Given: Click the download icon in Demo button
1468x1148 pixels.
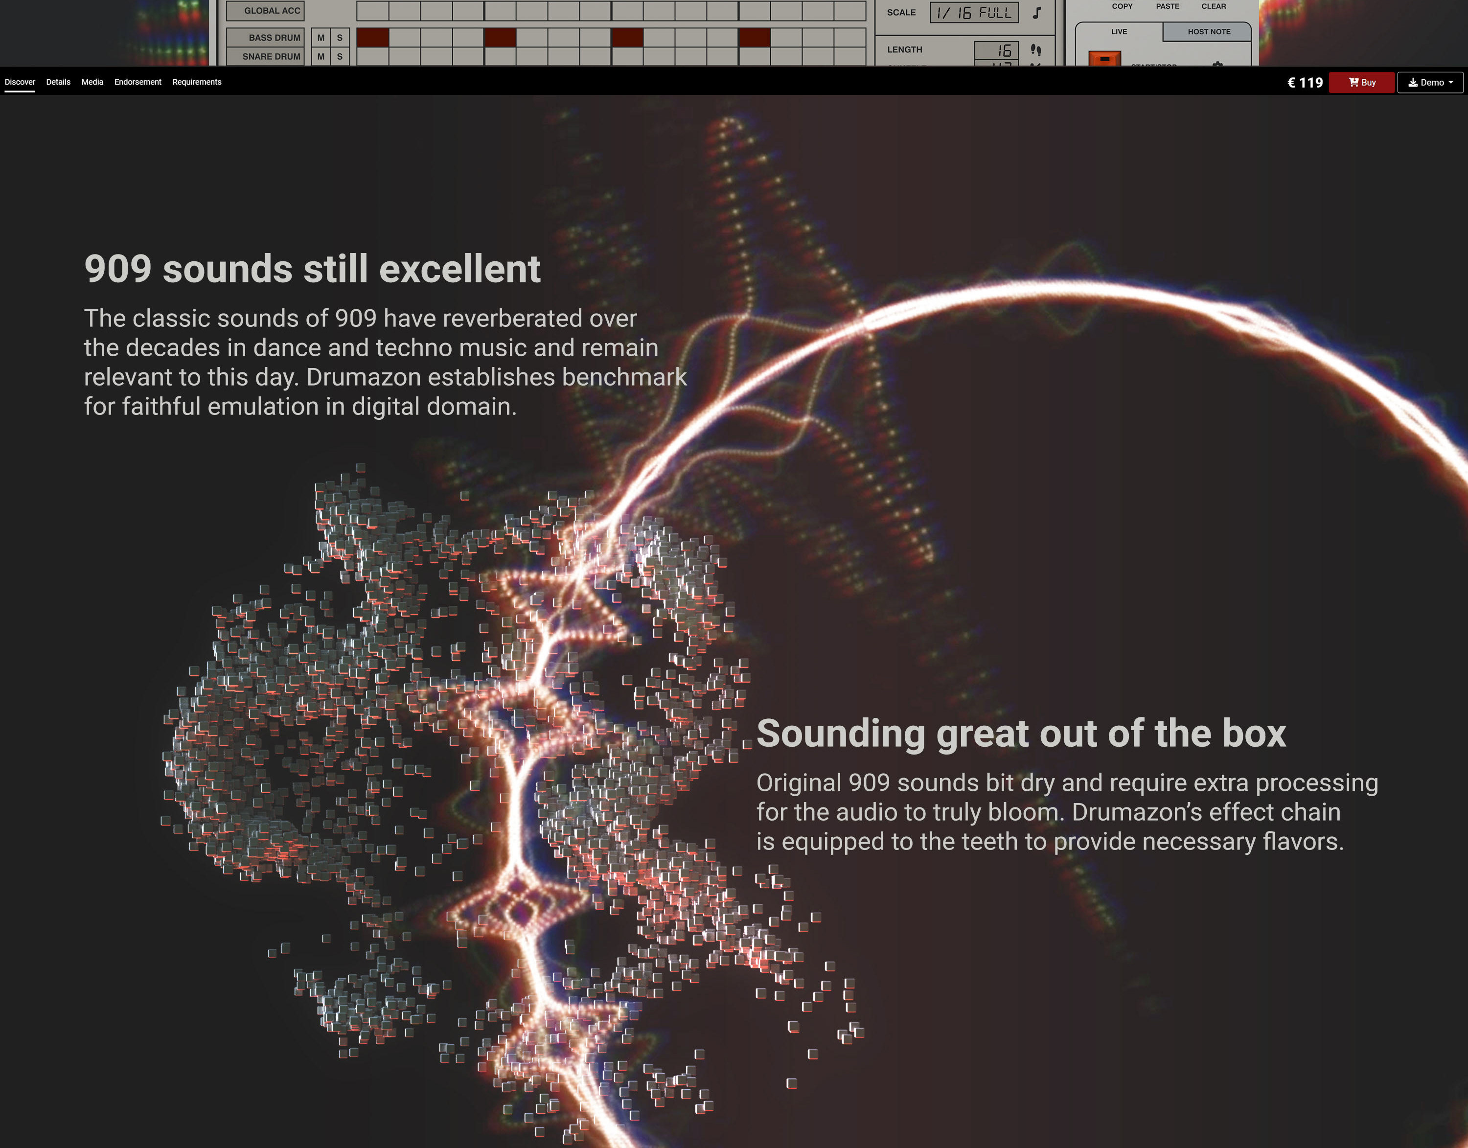Looking at the screenshot, I should (1413, 82).
